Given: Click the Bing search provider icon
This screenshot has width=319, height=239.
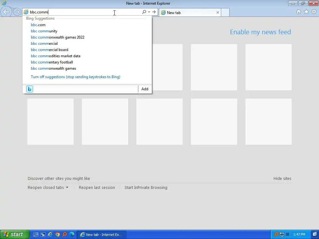Looking at the screenshot, I should point(30,89).
